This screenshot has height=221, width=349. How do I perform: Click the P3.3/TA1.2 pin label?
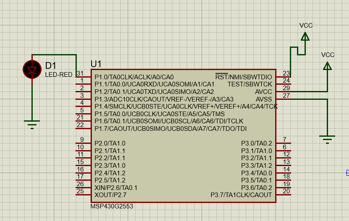[x=257, y=166]
